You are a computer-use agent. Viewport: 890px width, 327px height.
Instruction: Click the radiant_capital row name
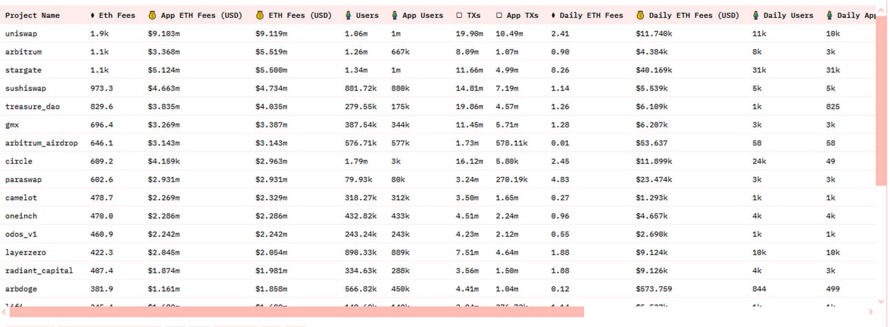[39, 271]
